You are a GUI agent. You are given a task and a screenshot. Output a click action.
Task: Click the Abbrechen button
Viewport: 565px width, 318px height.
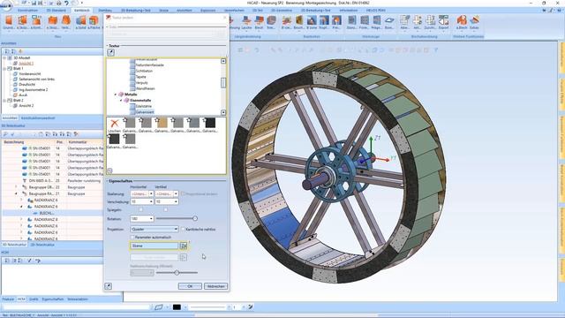tap(215, 286)
